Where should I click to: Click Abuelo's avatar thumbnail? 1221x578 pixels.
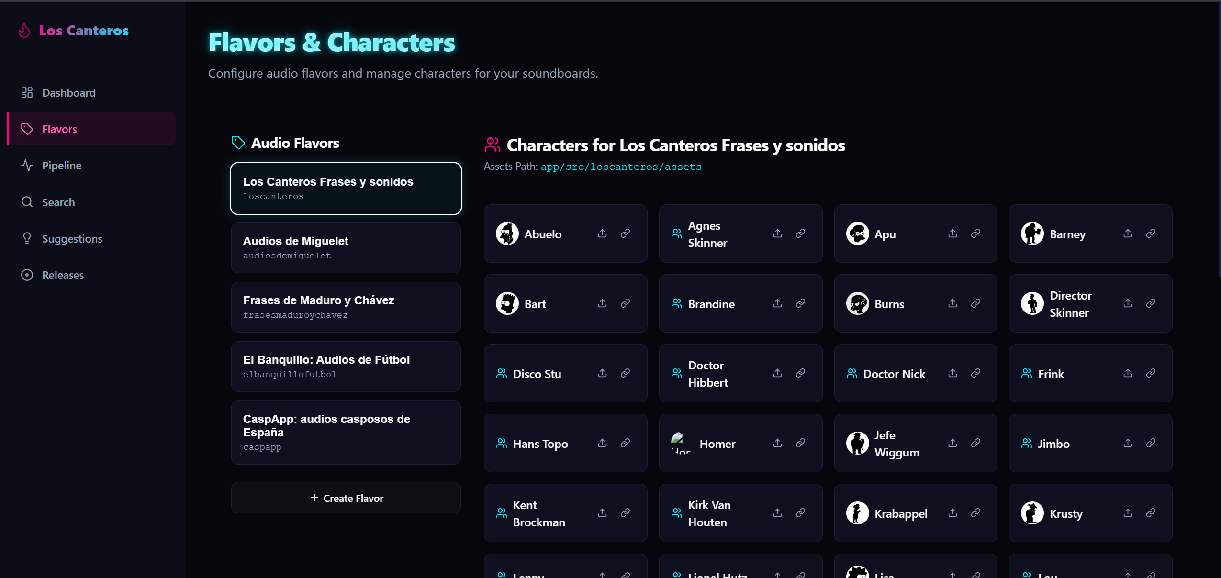[x=507, y=233]
